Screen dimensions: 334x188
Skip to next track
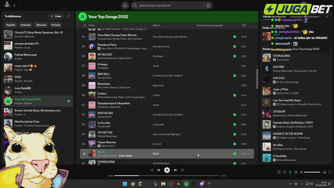coord(175,170)
